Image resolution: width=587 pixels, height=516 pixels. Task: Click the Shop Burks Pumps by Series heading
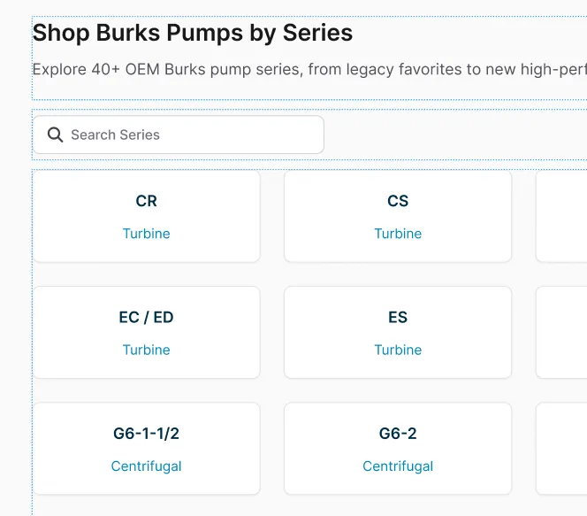(x=193, y=34)
